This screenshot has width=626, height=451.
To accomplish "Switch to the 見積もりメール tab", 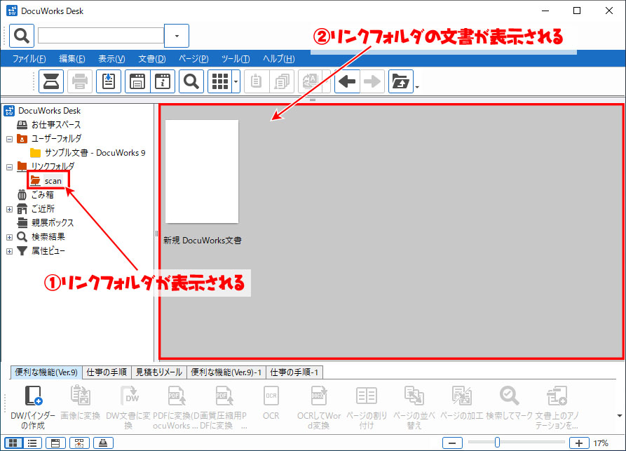I will pos(159,372).
